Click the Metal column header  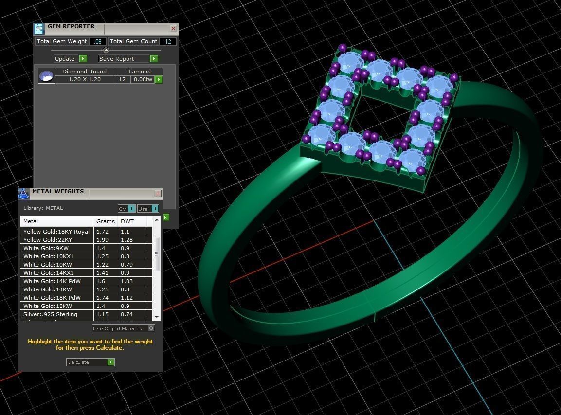coord(57,221)
